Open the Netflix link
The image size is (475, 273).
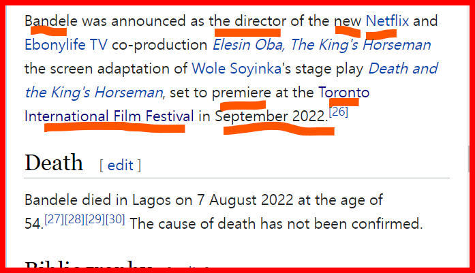coord(387,20)
